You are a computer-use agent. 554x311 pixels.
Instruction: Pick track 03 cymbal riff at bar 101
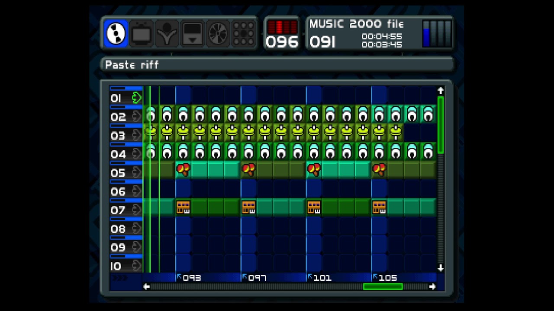pos(314,133)
